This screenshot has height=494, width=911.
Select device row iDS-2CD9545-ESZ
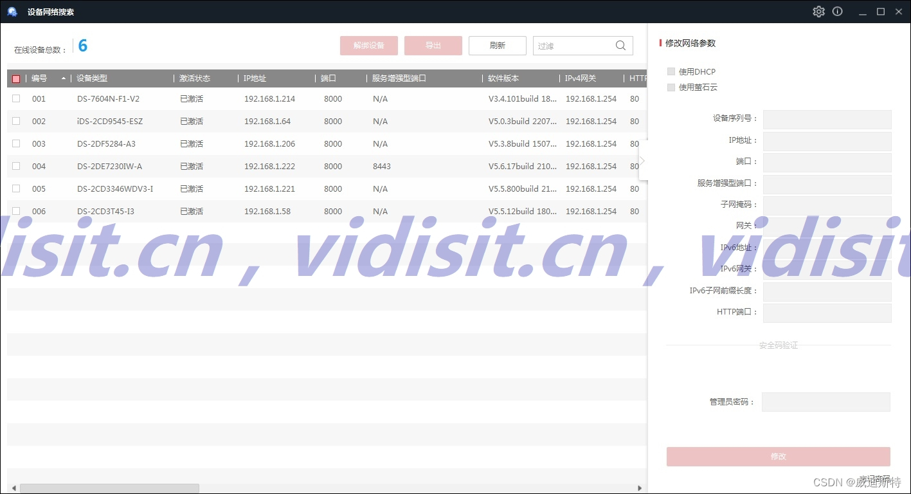(327, 121)
